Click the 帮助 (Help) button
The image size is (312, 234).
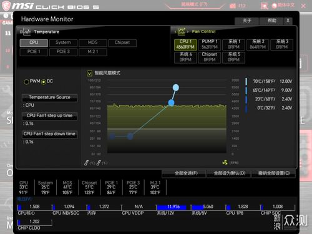pyautogui.click(x=271, y=21)
